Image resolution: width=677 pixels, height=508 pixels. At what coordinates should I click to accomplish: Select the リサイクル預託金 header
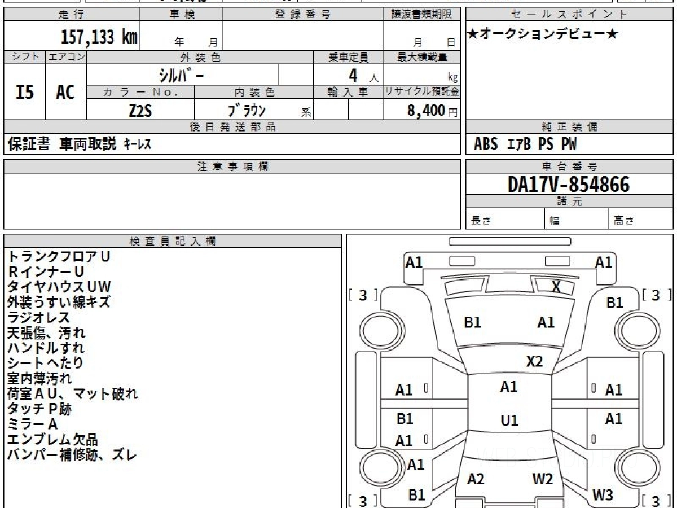pyautogui.click(x=422, y=91)
